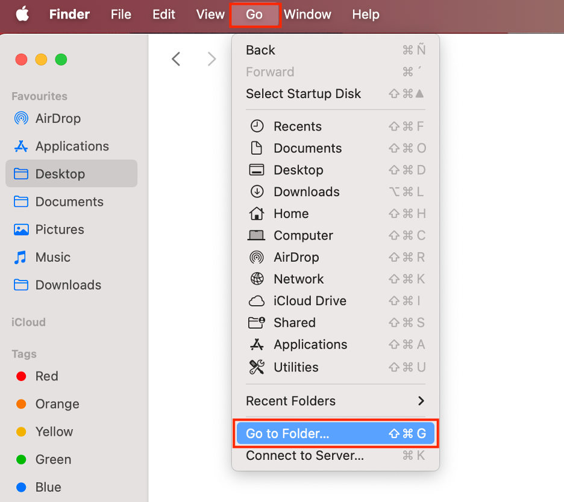Image resolution: width=564 pixels, height=502 pixels.
Task: Open the Documents folder from the sidebar
Action: (x=58, y=202)
